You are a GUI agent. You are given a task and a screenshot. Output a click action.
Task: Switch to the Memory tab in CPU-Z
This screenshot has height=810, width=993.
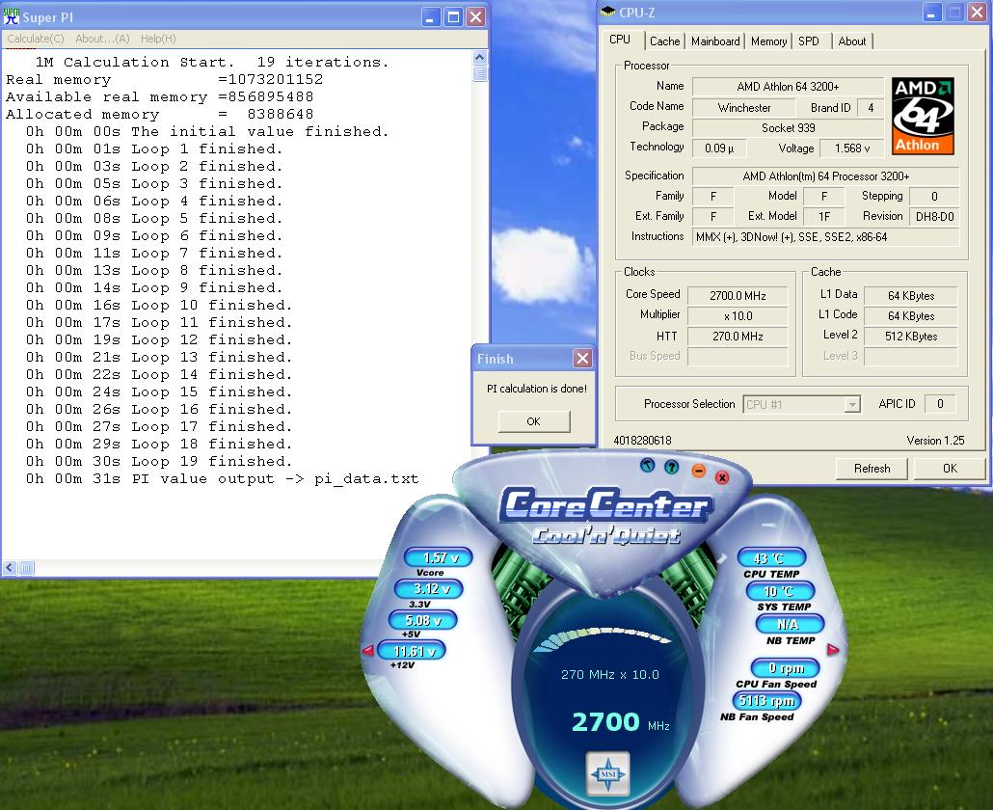pyautogui.click(x=768, y=41)
